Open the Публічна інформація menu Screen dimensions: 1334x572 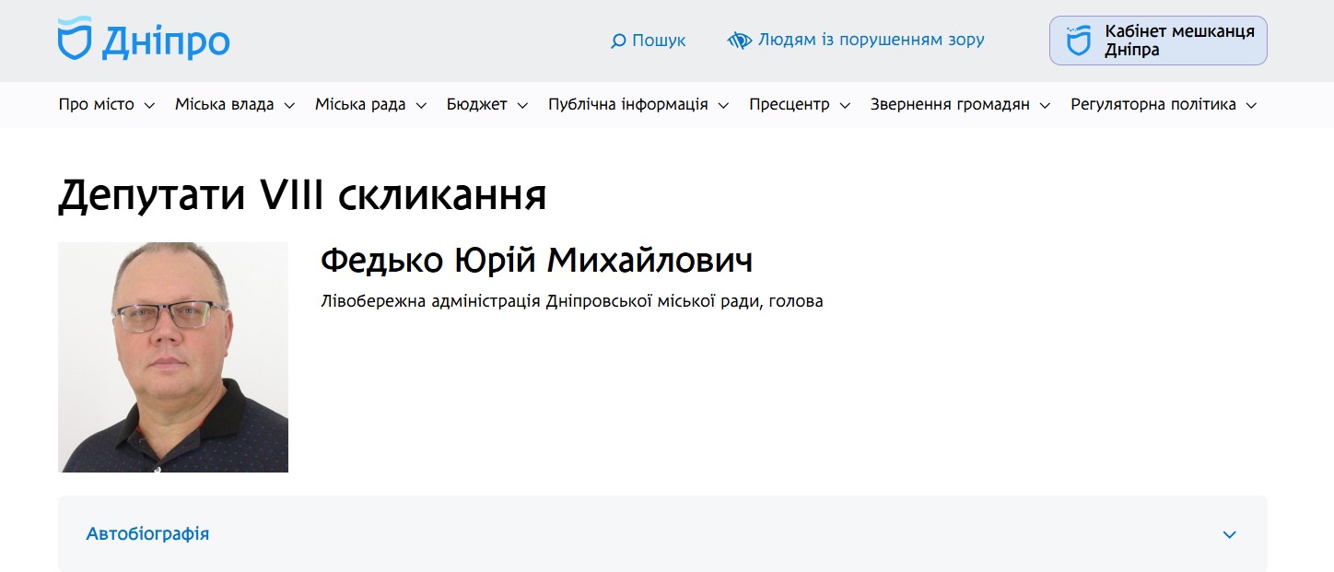coord(628,105)
